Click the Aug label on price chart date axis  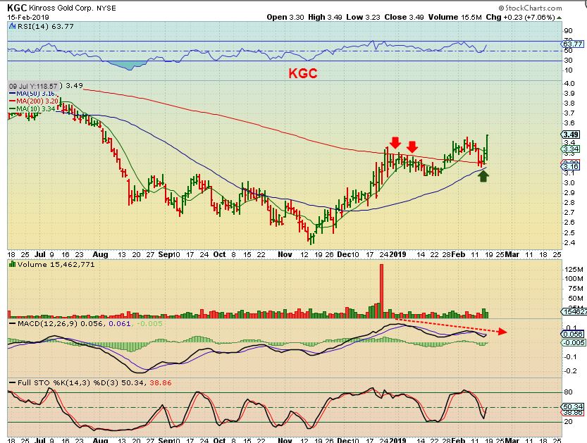(x=100, y=254)
